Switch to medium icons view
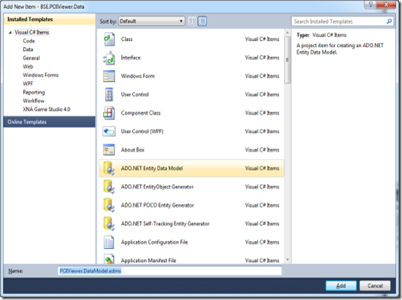 click(202, 21)
